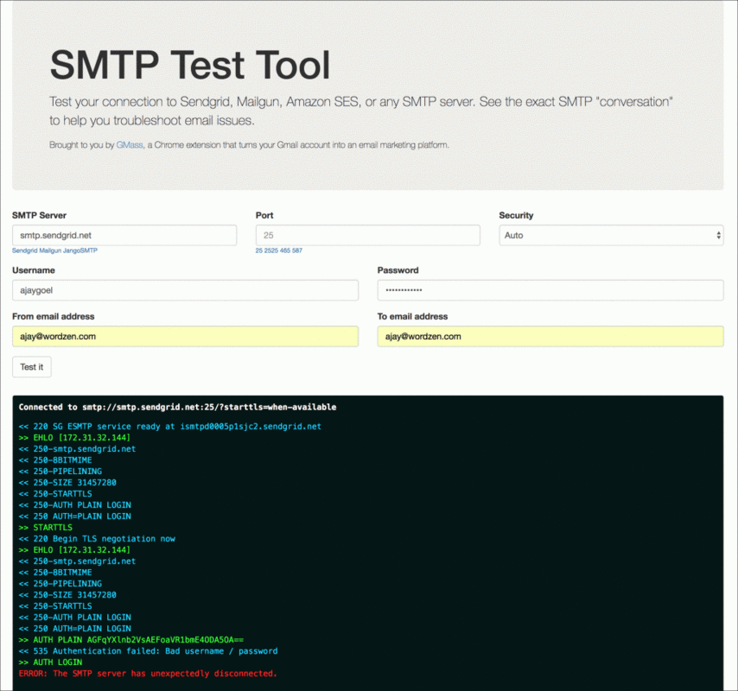Select the red SMTP disconnect error line

[147, 673]
